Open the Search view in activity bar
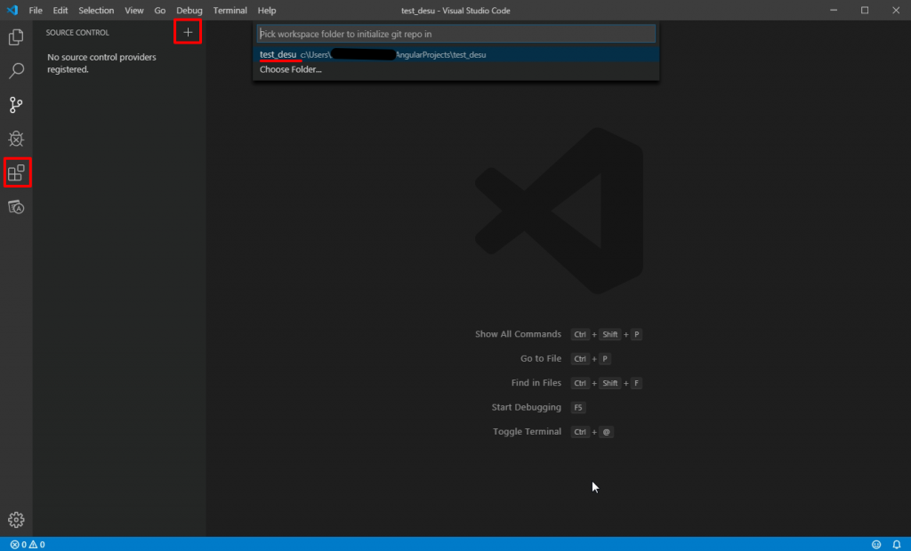This screenshot has height=551, width=911. tap(16, 71)
